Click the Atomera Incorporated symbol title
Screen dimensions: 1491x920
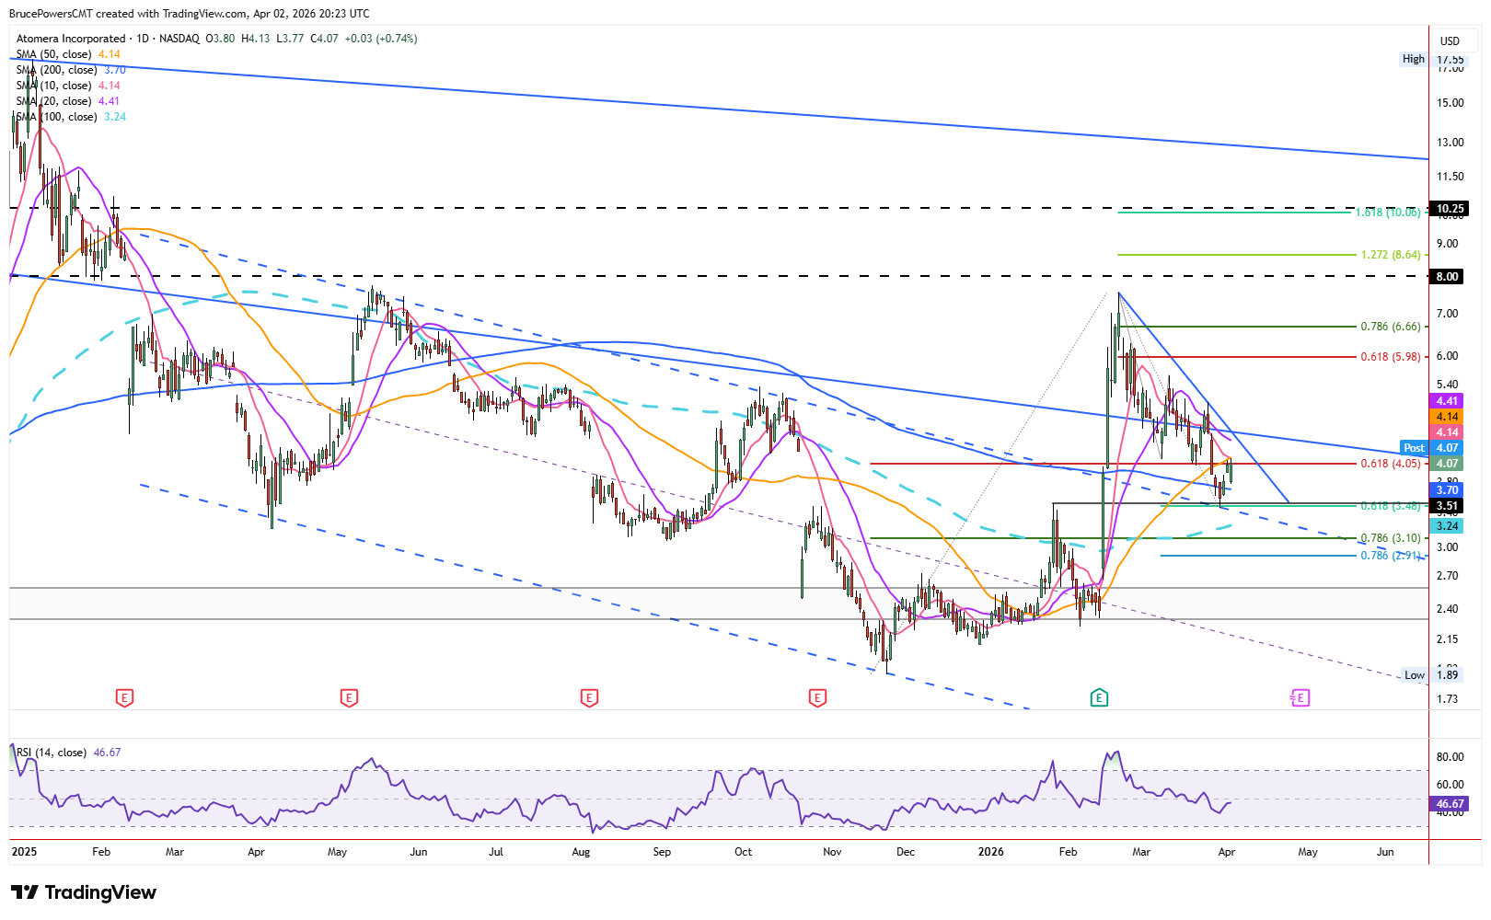click(71, 39)
